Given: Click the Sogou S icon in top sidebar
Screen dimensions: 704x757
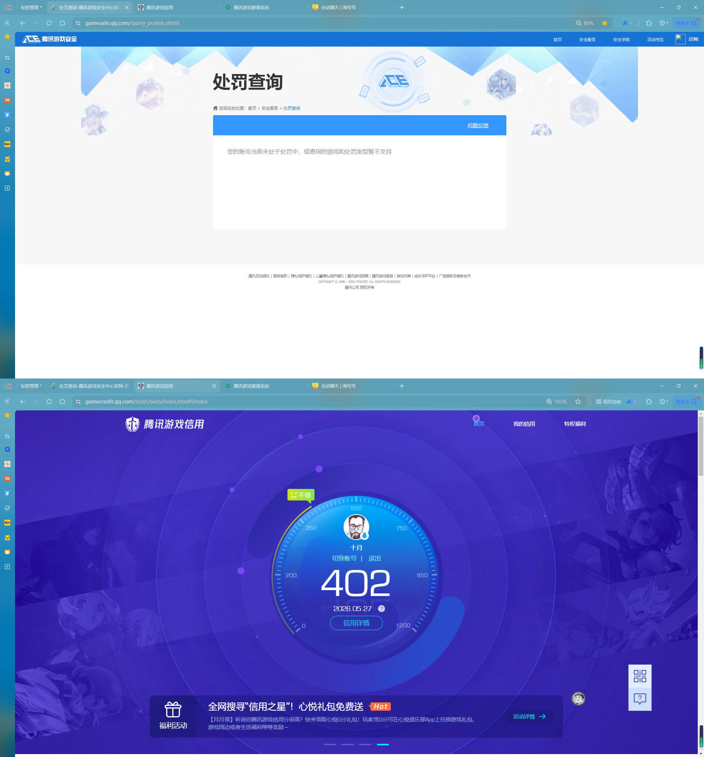Looking at the screenshot, I should point(7,85).
